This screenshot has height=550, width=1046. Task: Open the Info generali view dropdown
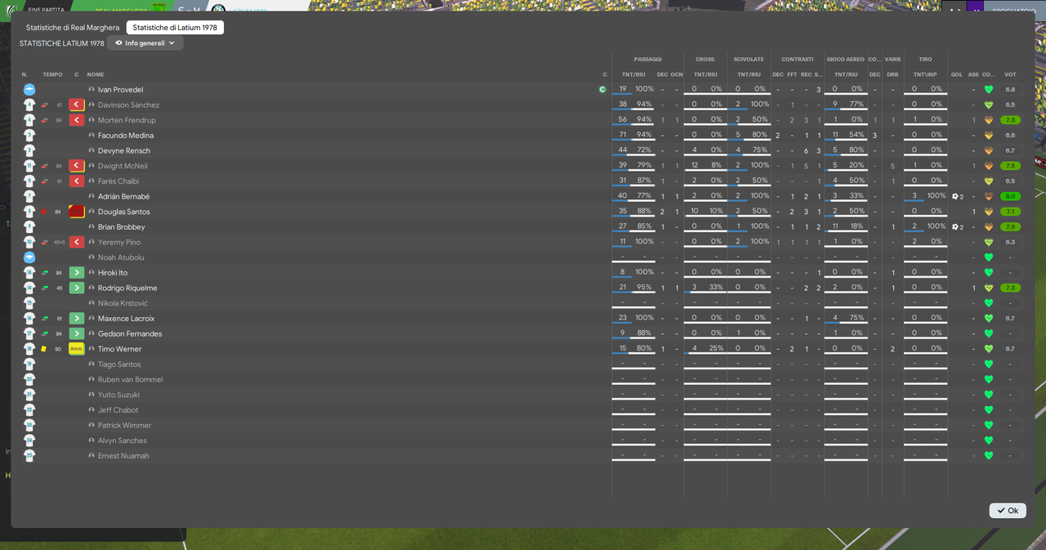[x=145, y=43]
